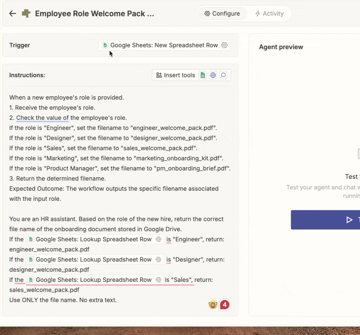Click Sheets icon in Engineer lookup chip

coord(31,239)
